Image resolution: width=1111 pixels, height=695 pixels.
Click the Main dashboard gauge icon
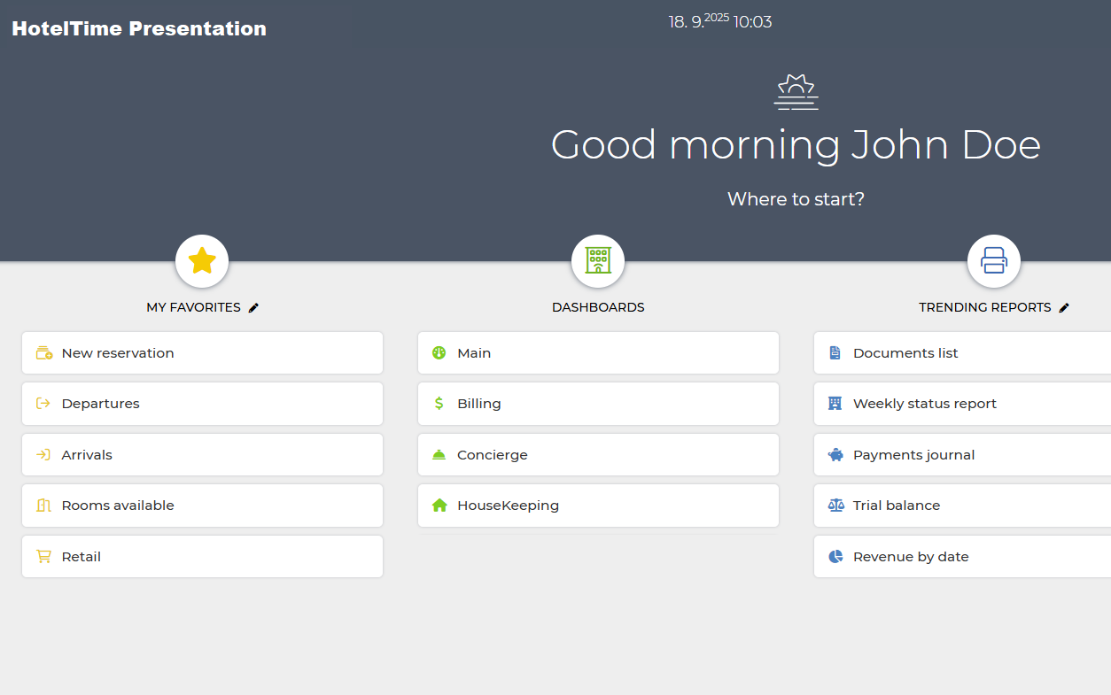[x=439, y=353]
